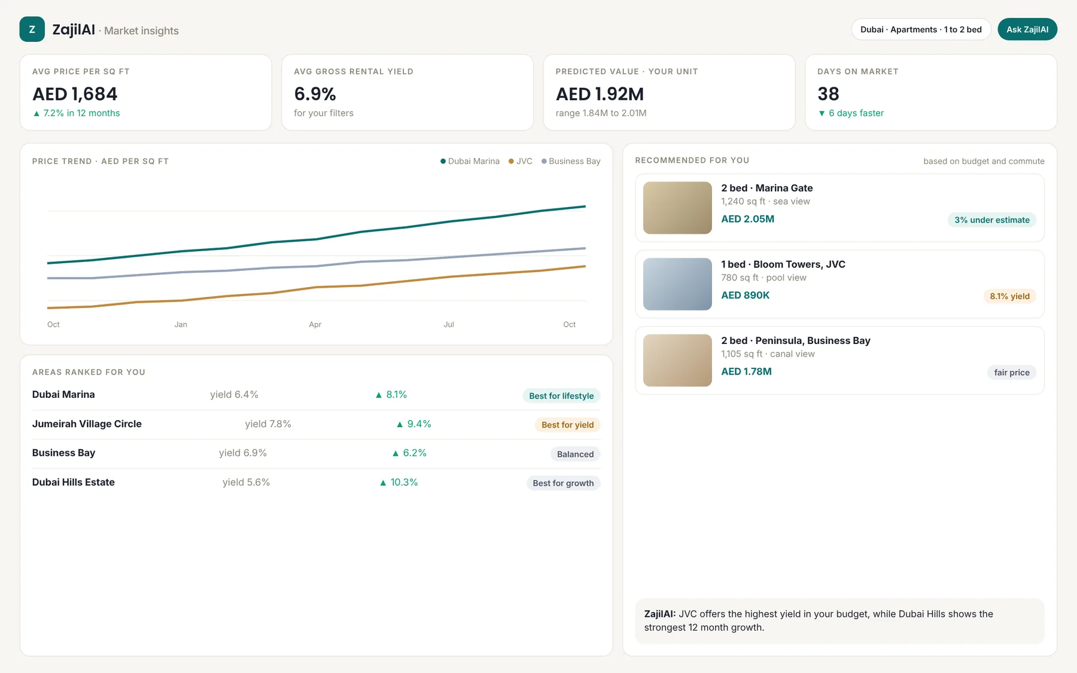
Task: Click the range 1.84M to 2.01M text
Action: (601, 113)
